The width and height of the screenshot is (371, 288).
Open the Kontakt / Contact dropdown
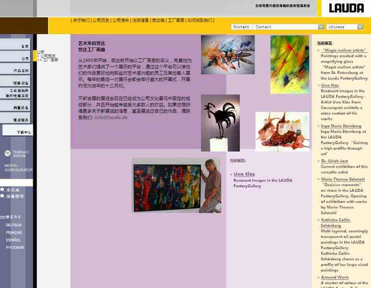(277, 27)
